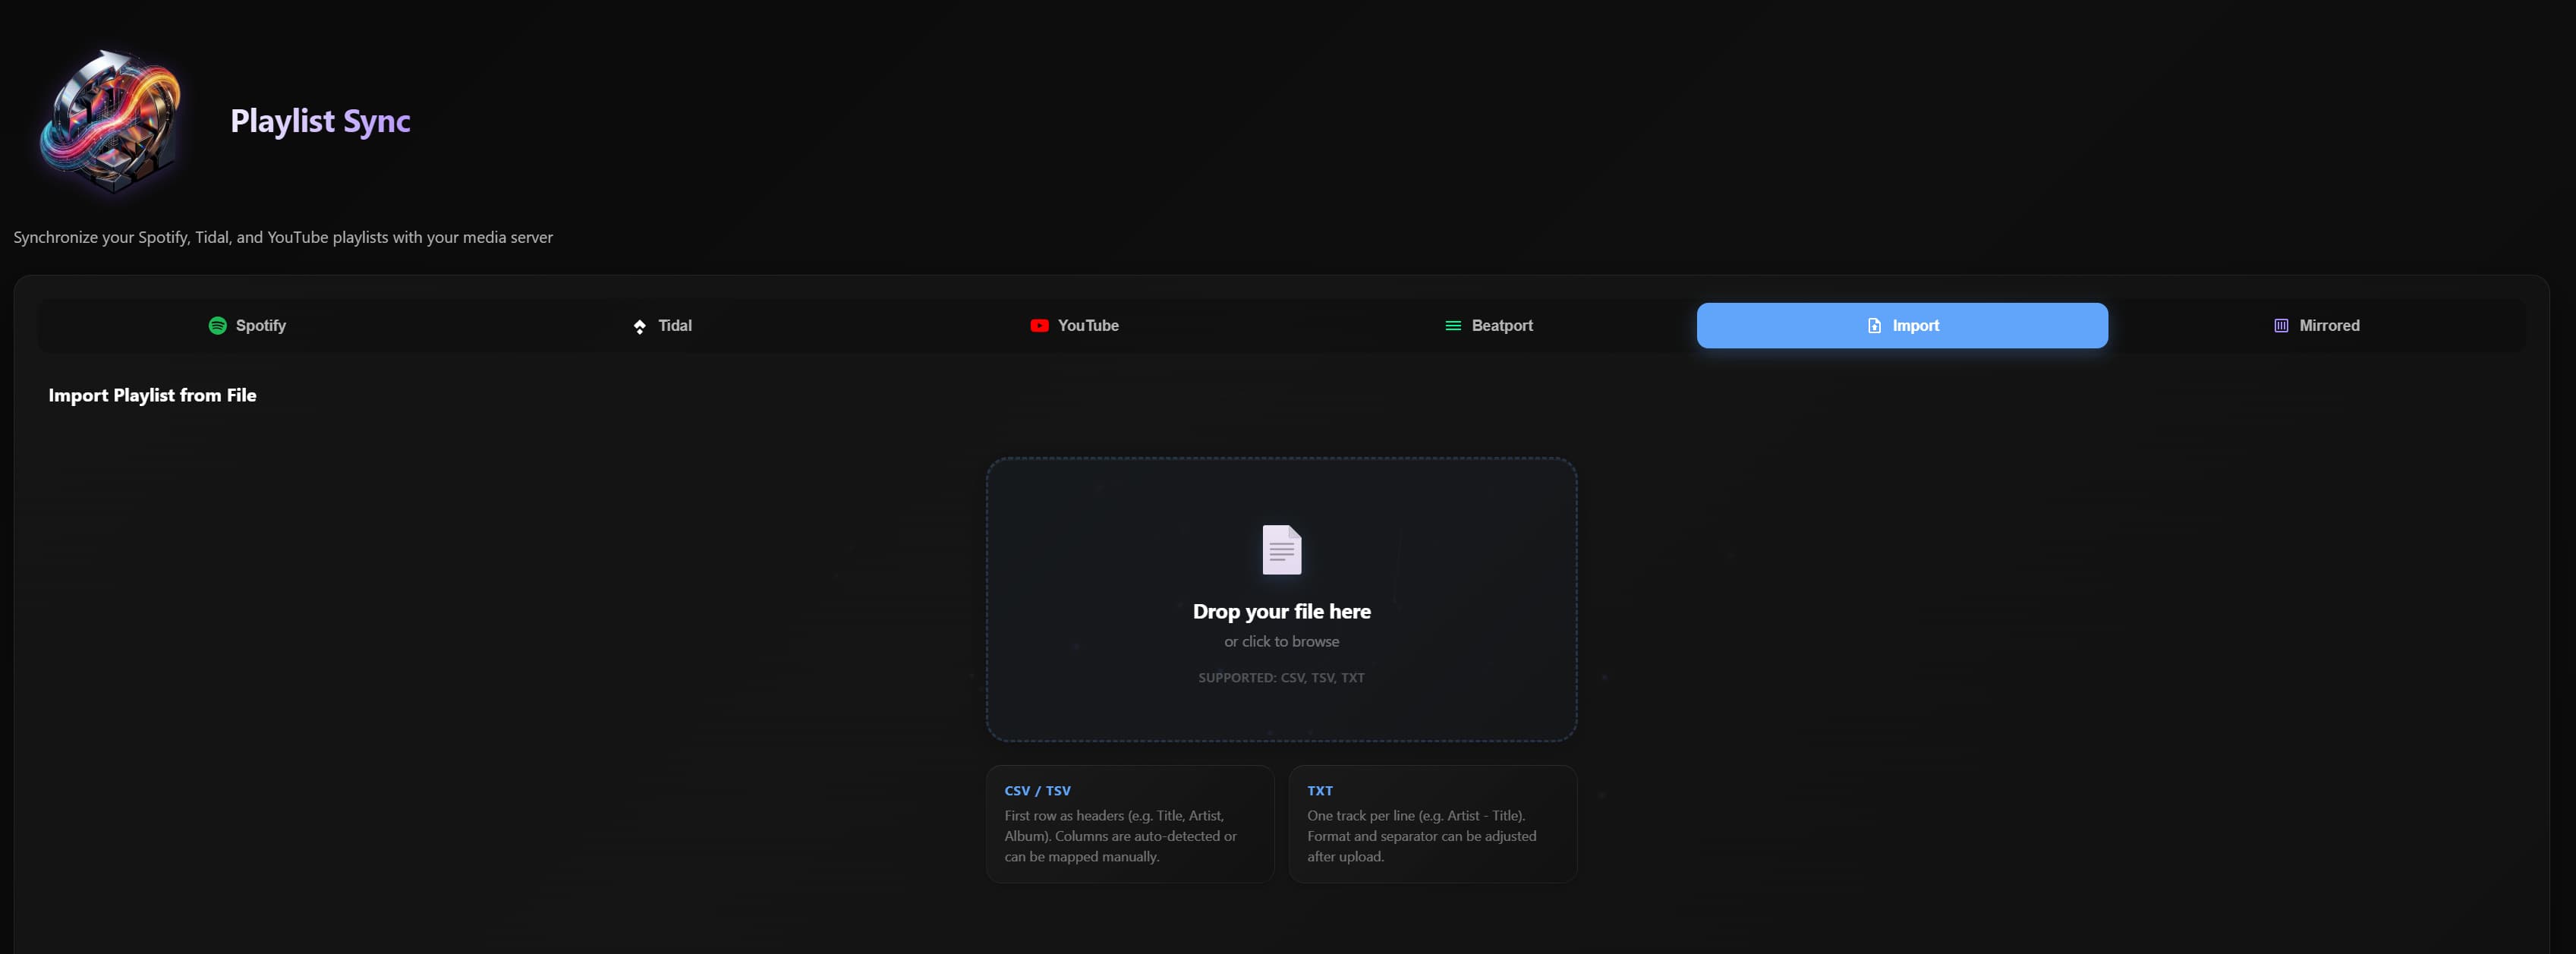
Task: Click "or click to browse" text
Action: point(1281,642)
